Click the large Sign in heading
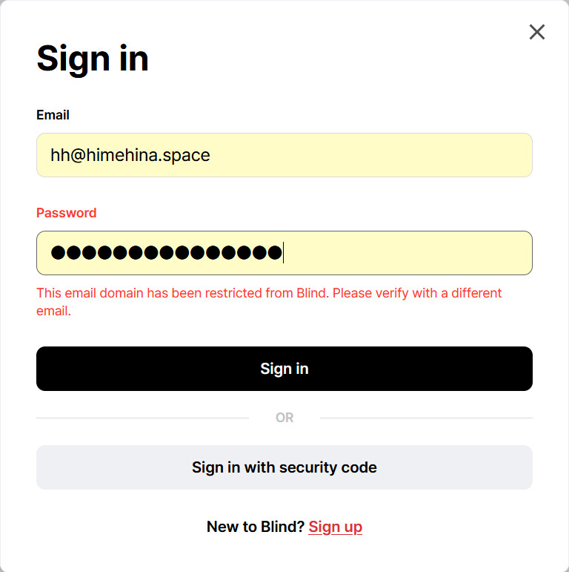This screenshot has height=572, width=569. pos(93,58)
